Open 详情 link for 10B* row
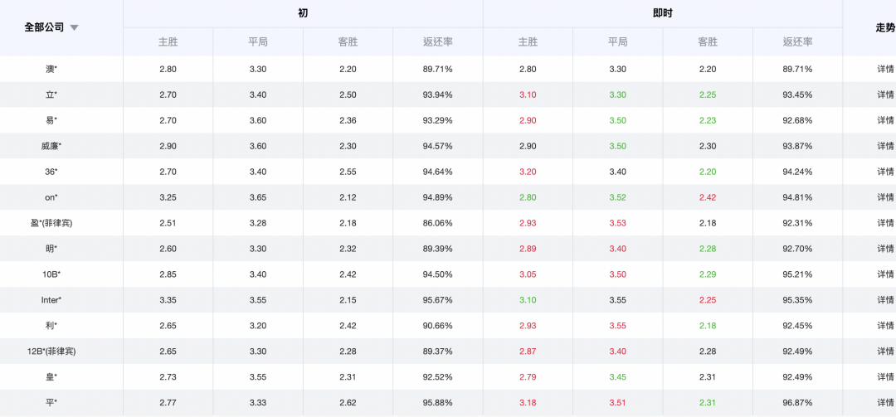 coord(886,274)
